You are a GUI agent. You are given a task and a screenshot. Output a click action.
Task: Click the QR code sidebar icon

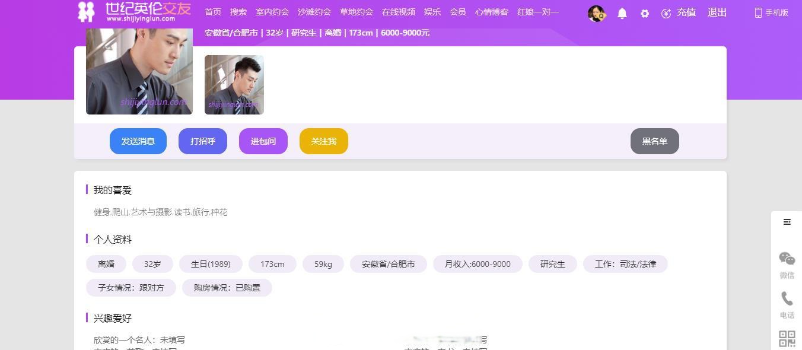click(x=787, y=339)
